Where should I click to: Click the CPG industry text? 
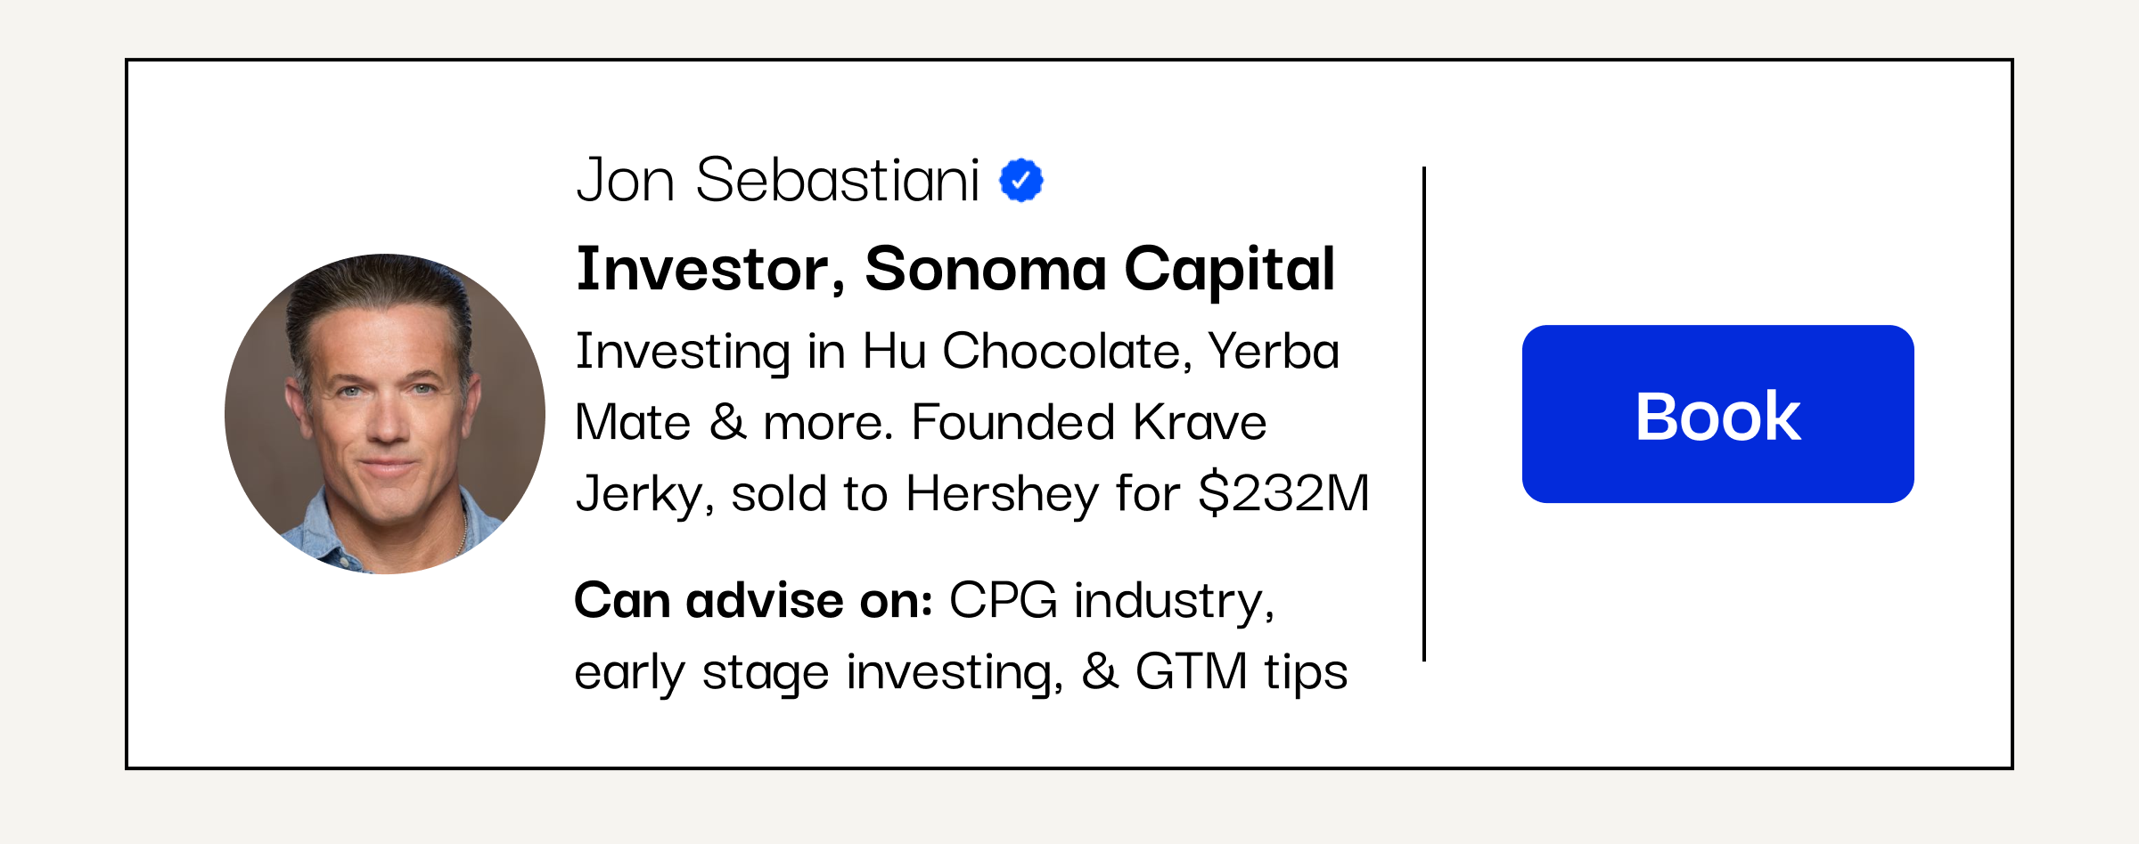[1112, 602]
